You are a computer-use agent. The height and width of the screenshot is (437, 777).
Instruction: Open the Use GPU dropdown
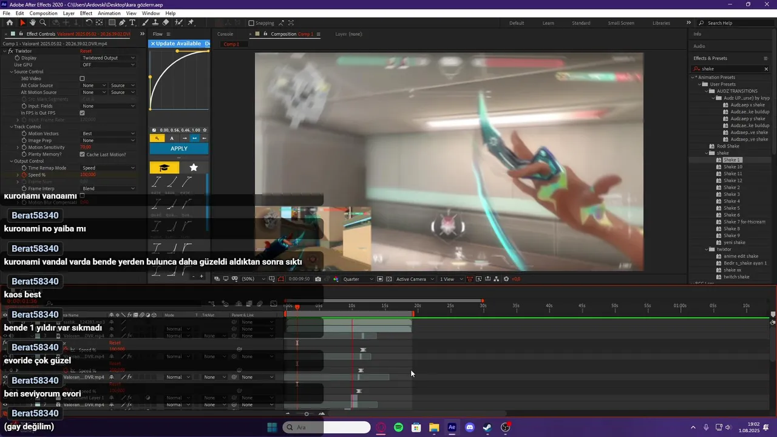pyautogui.click(x=109, y=65)
